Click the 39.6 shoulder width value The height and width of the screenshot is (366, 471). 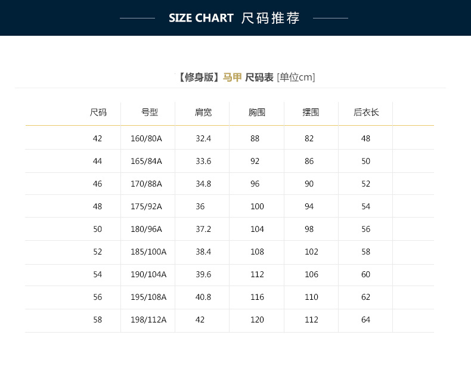(x=203, y=274)
